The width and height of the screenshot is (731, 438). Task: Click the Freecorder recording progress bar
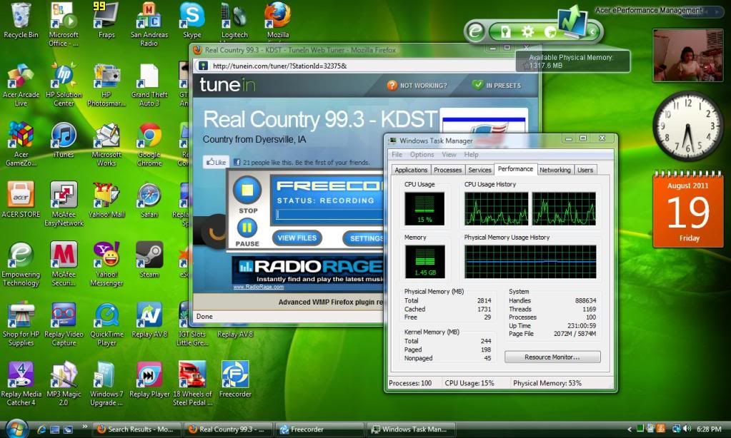[329, 214]
